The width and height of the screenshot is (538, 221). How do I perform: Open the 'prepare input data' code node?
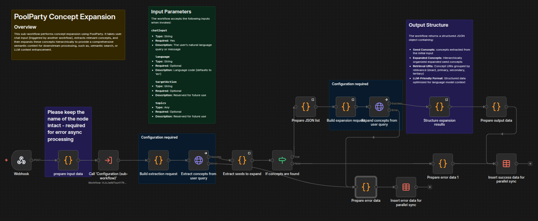68,160
